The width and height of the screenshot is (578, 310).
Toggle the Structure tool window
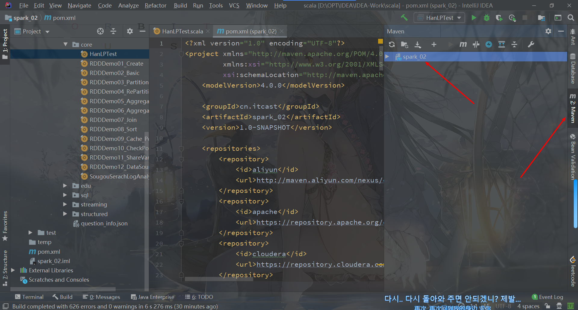pos(5,268)
